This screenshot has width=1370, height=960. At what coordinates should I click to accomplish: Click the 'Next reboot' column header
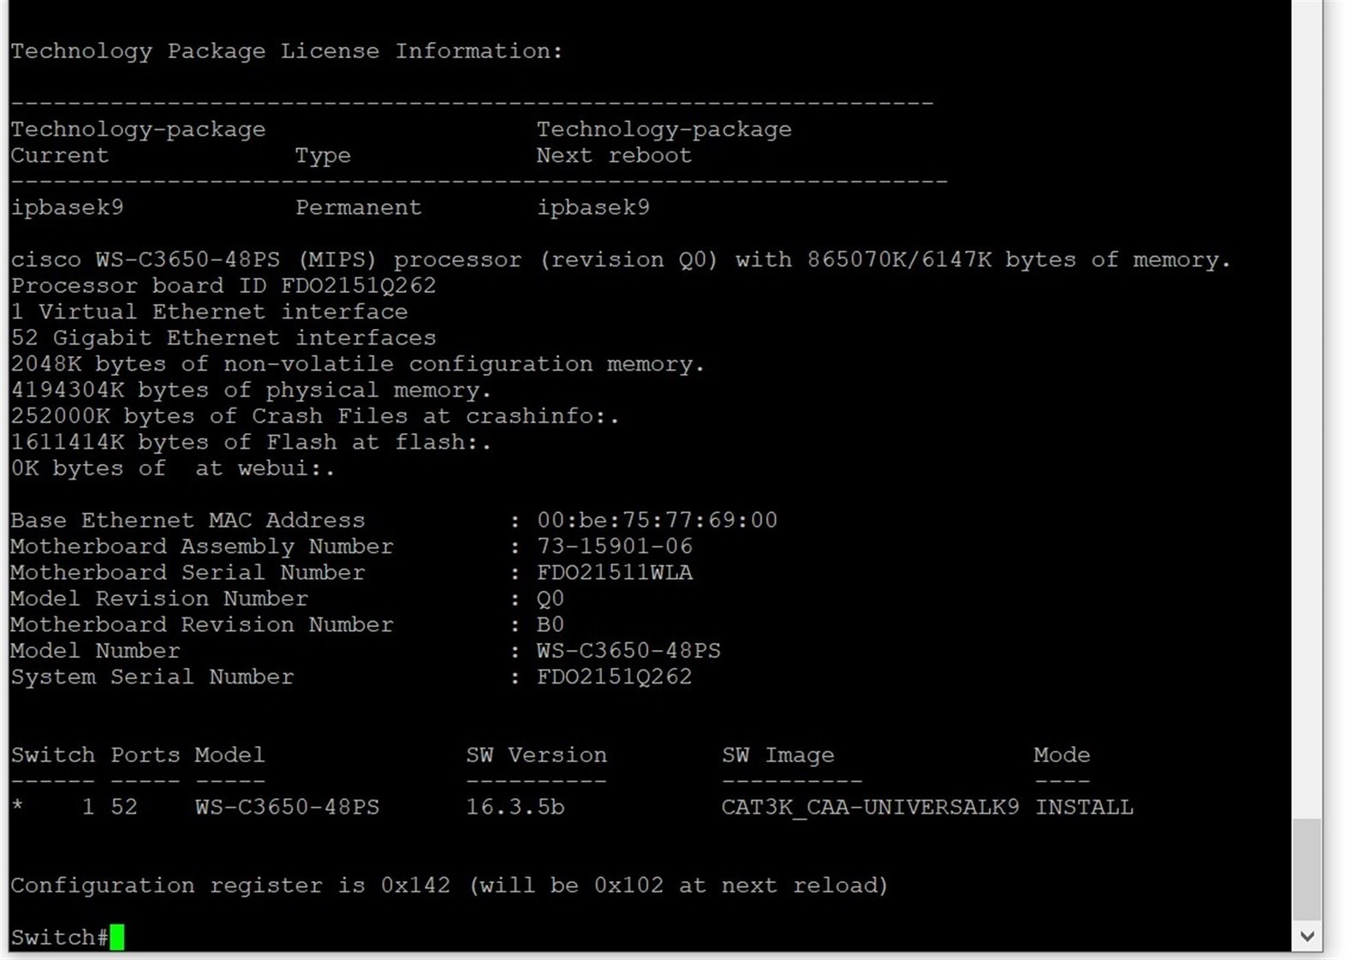coord(614,156)
